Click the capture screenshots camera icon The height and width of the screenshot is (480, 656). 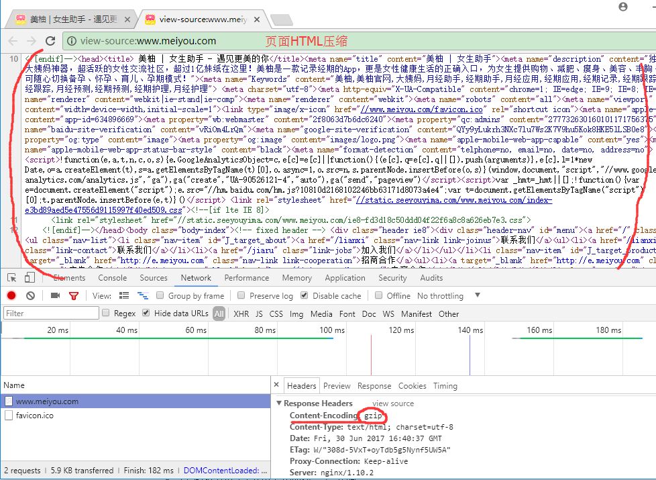(55, 295)
